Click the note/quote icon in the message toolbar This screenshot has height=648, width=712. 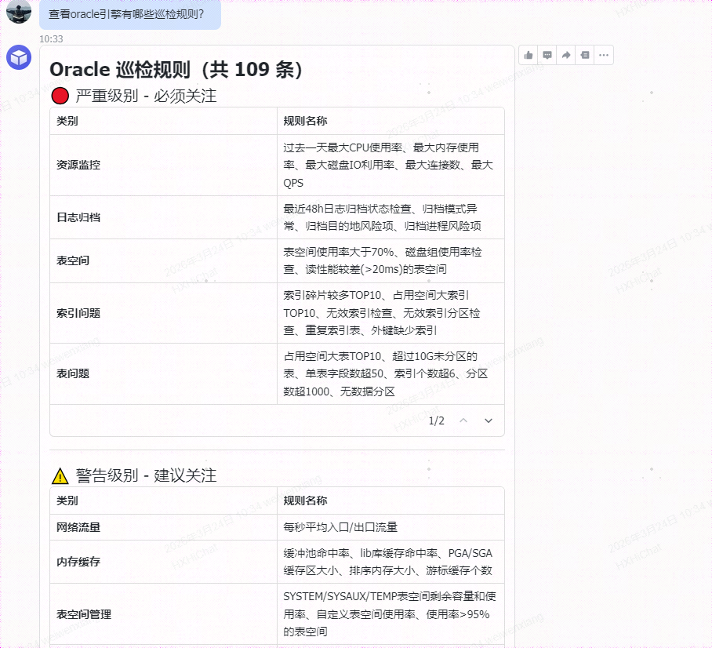click(x=585, y=55)
